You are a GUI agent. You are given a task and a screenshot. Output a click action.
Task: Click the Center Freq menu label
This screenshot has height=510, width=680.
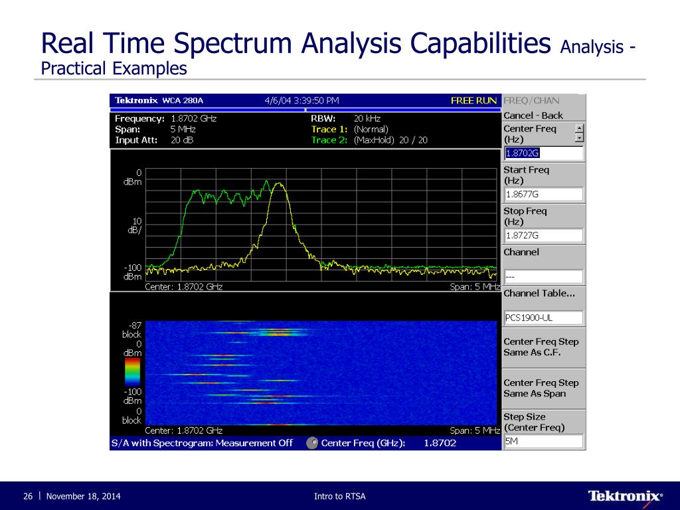click(x=529, y=134)
